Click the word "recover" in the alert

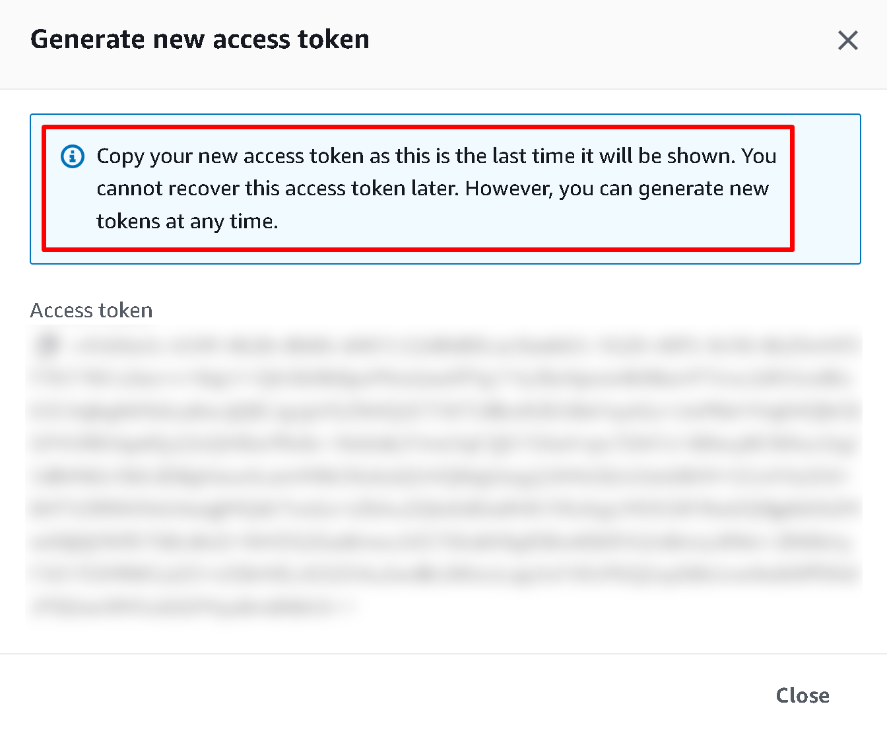204,189
